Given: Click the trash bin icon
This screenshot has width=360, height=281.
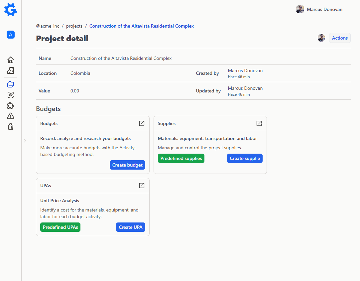Looking at the screenshot, I should (x=10, y=127).
